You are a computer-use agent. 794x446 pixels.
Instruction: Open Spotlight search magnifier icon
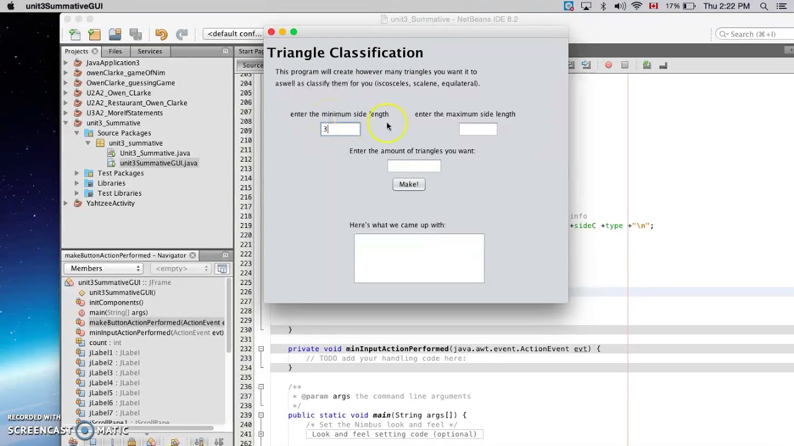[x=764, y=6]
